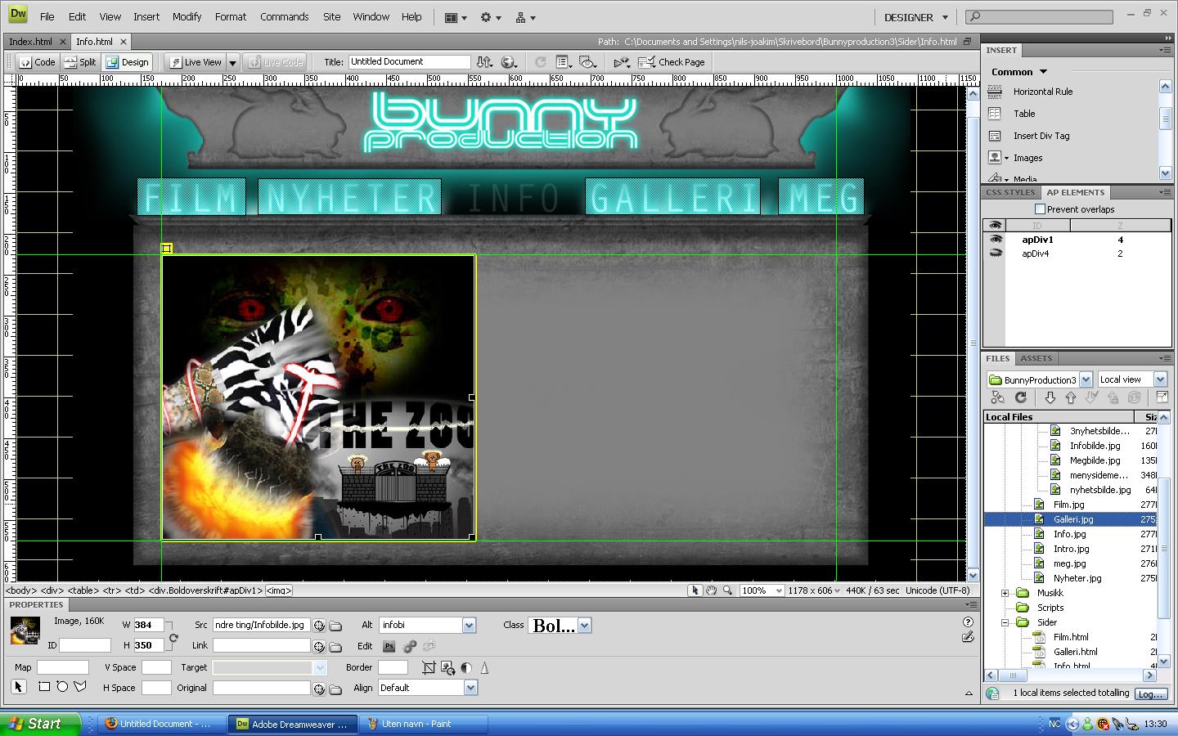Click the Log... button in Files panel

[x=1151, y=693]
